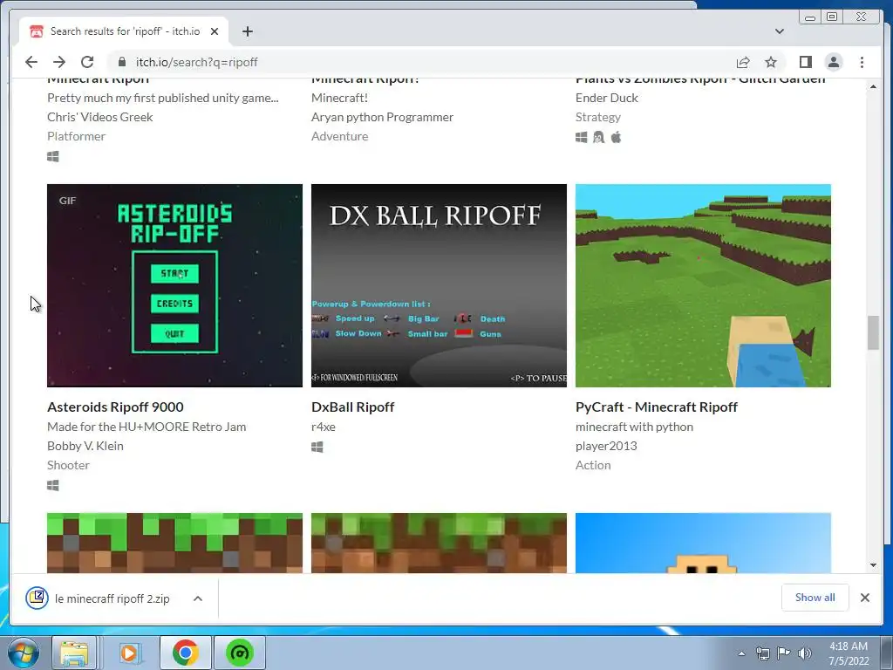The height and width of the screenshot is (670, 893).
Task: Click Apple macOS icon under Strategy
Action: (x=617, y=137)
